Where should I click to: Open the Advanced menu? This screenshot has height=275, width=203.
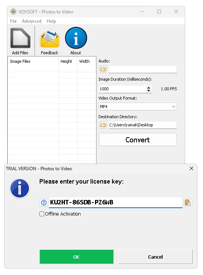tap(32, 21)
